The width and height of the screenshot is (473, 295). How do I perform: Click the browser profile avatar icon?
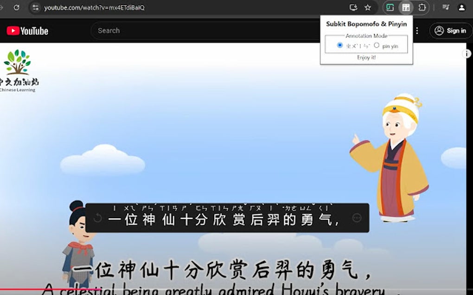460,7
